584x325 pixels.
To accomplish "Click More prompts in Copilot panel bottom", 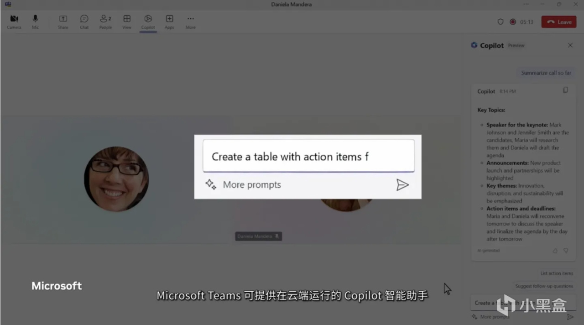I will coord(494,317).
